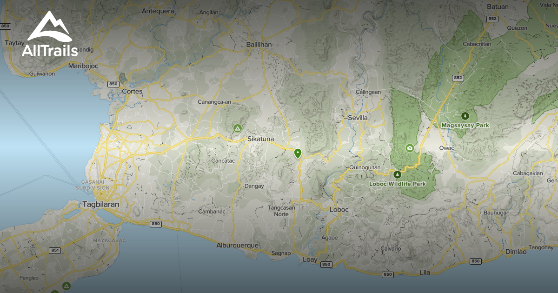Open the Loboc Wildlife Park label
558x293 pixels.
tap(397, 184)
